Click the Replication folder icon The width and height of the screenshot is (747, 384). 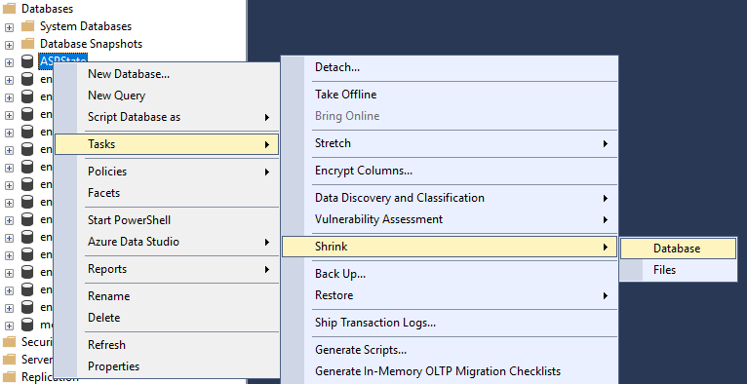(x=10, y=377)
